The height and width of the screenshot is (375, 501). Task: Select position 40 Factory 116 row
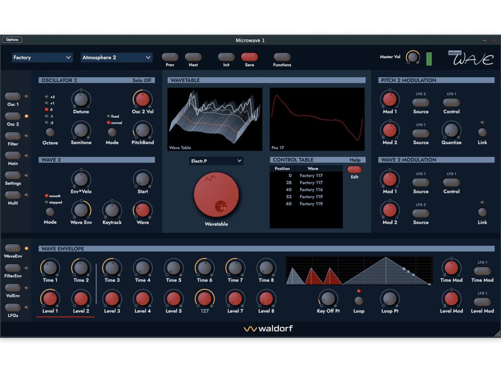(x=306, y=190)
